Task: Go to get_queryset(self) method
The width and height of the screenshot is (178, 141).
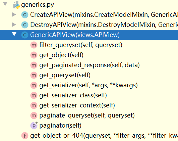Action: (65, 75)
